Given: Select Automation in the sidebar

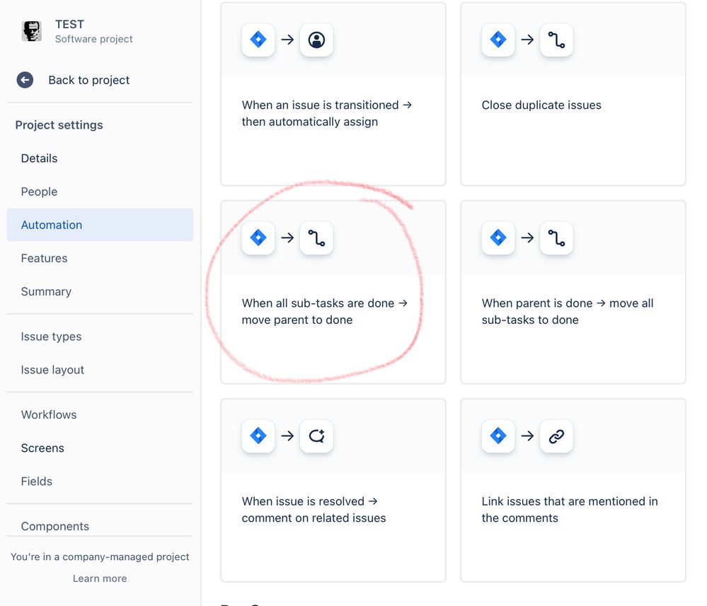Looking at the screenshot, I should (x=52, y=225).
